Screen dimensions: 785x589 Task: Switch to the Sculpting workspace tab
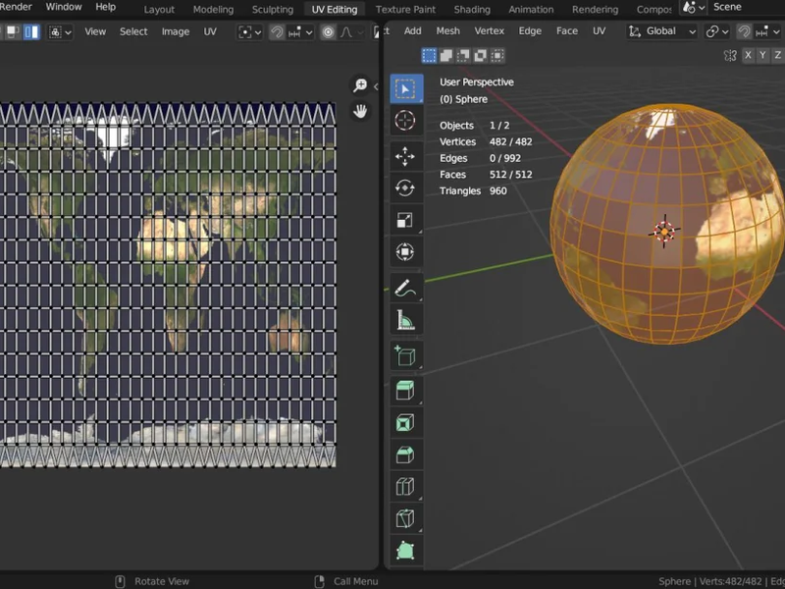pyautogui.click(x=273, y=9)
